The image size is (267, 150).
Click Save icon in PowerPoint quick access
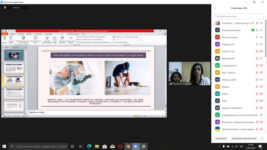6,31
